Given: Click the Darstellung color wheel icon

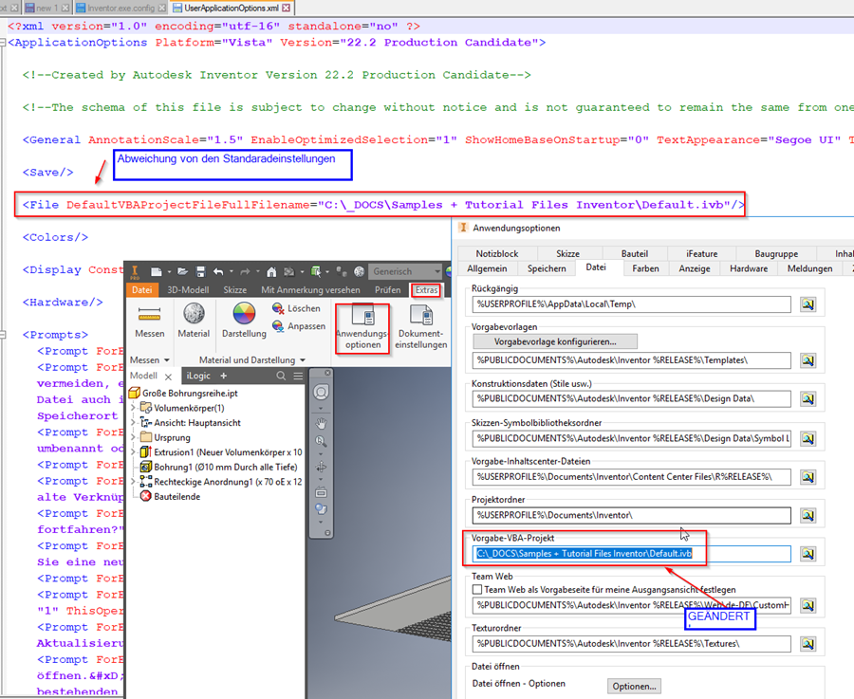Looking at the screenshot, I should tap(244, 314).
